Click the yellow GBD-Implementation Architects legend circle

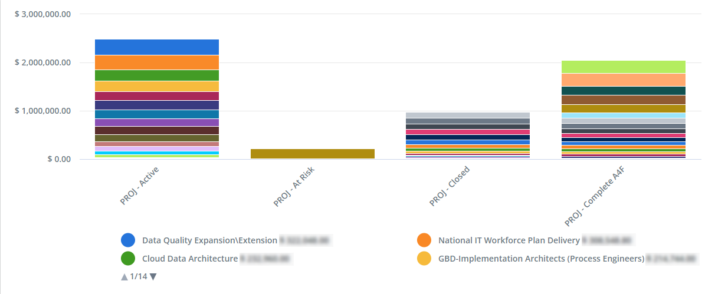[424, 259]
